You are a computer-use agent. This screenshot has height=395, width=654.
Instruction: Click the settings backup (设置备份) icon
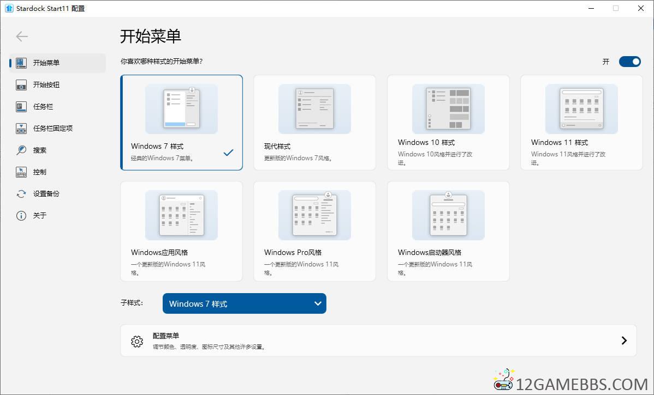coord(21,194)
